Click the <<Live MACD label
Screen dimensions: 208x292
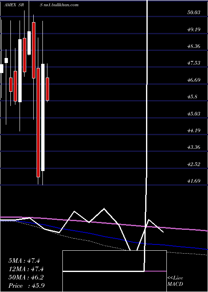(175, 281)
